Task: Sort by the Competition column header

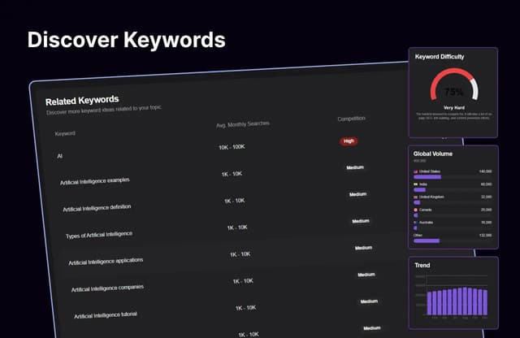Action: pos(351,119)
